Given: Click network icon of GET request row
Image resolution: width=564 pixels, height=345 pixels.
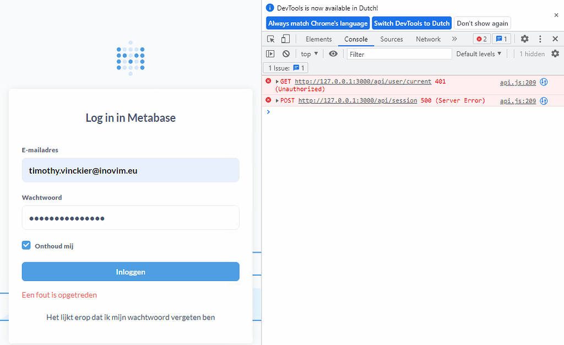Looking at the screenshot, I should point(544,82).
